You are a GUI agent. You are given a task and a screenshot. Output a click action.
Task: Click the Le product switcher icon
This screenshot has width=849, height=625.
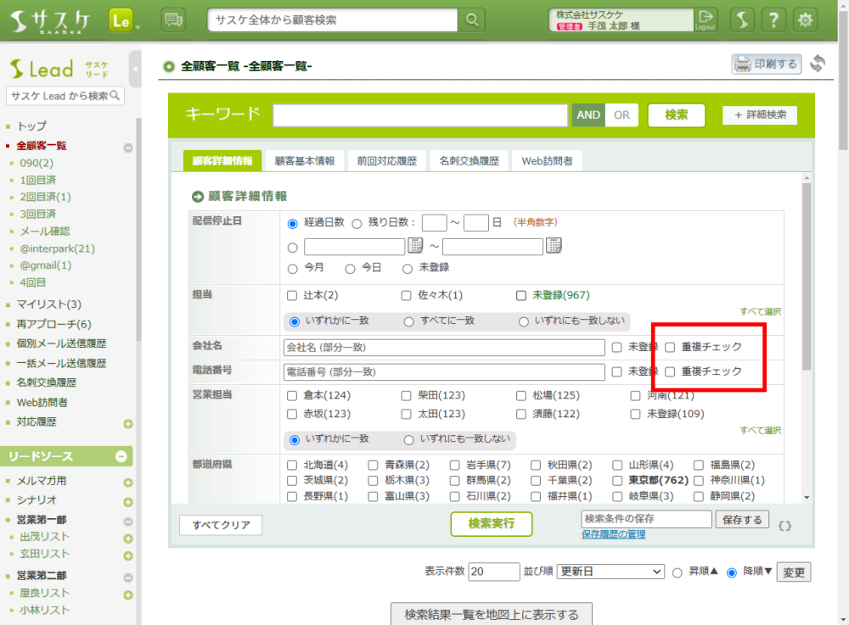click(x=121, y=20)
